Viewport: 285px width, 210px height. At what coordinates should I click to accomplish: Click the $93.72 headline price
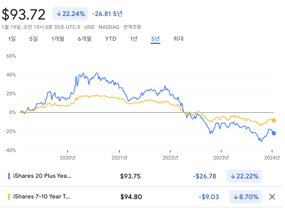23,14
